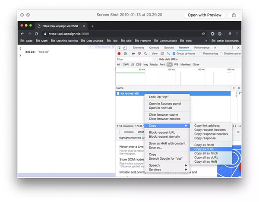Activate the inspect element picker icon

pos(120,47)
